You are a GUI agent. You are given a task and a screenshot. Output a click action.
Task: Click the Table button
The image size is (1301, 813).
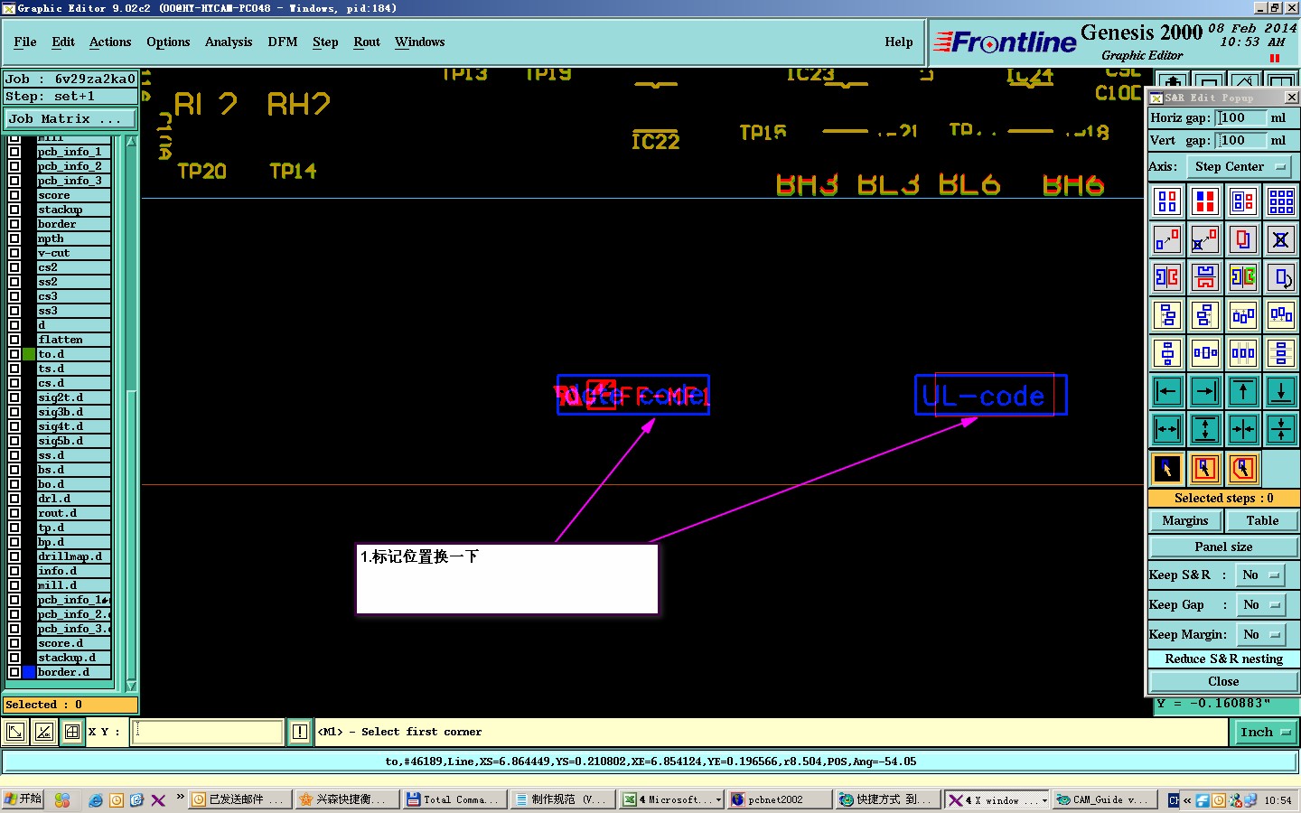click(x=1262, y=520)
